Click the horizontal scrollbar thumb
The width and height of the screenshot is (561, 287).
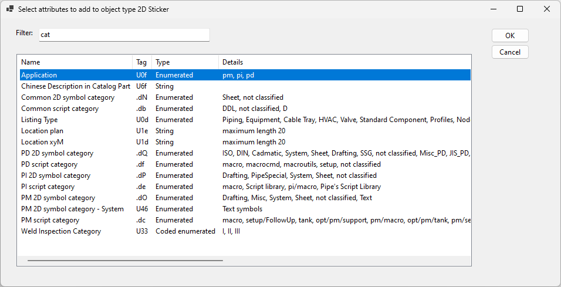(124, 260)
